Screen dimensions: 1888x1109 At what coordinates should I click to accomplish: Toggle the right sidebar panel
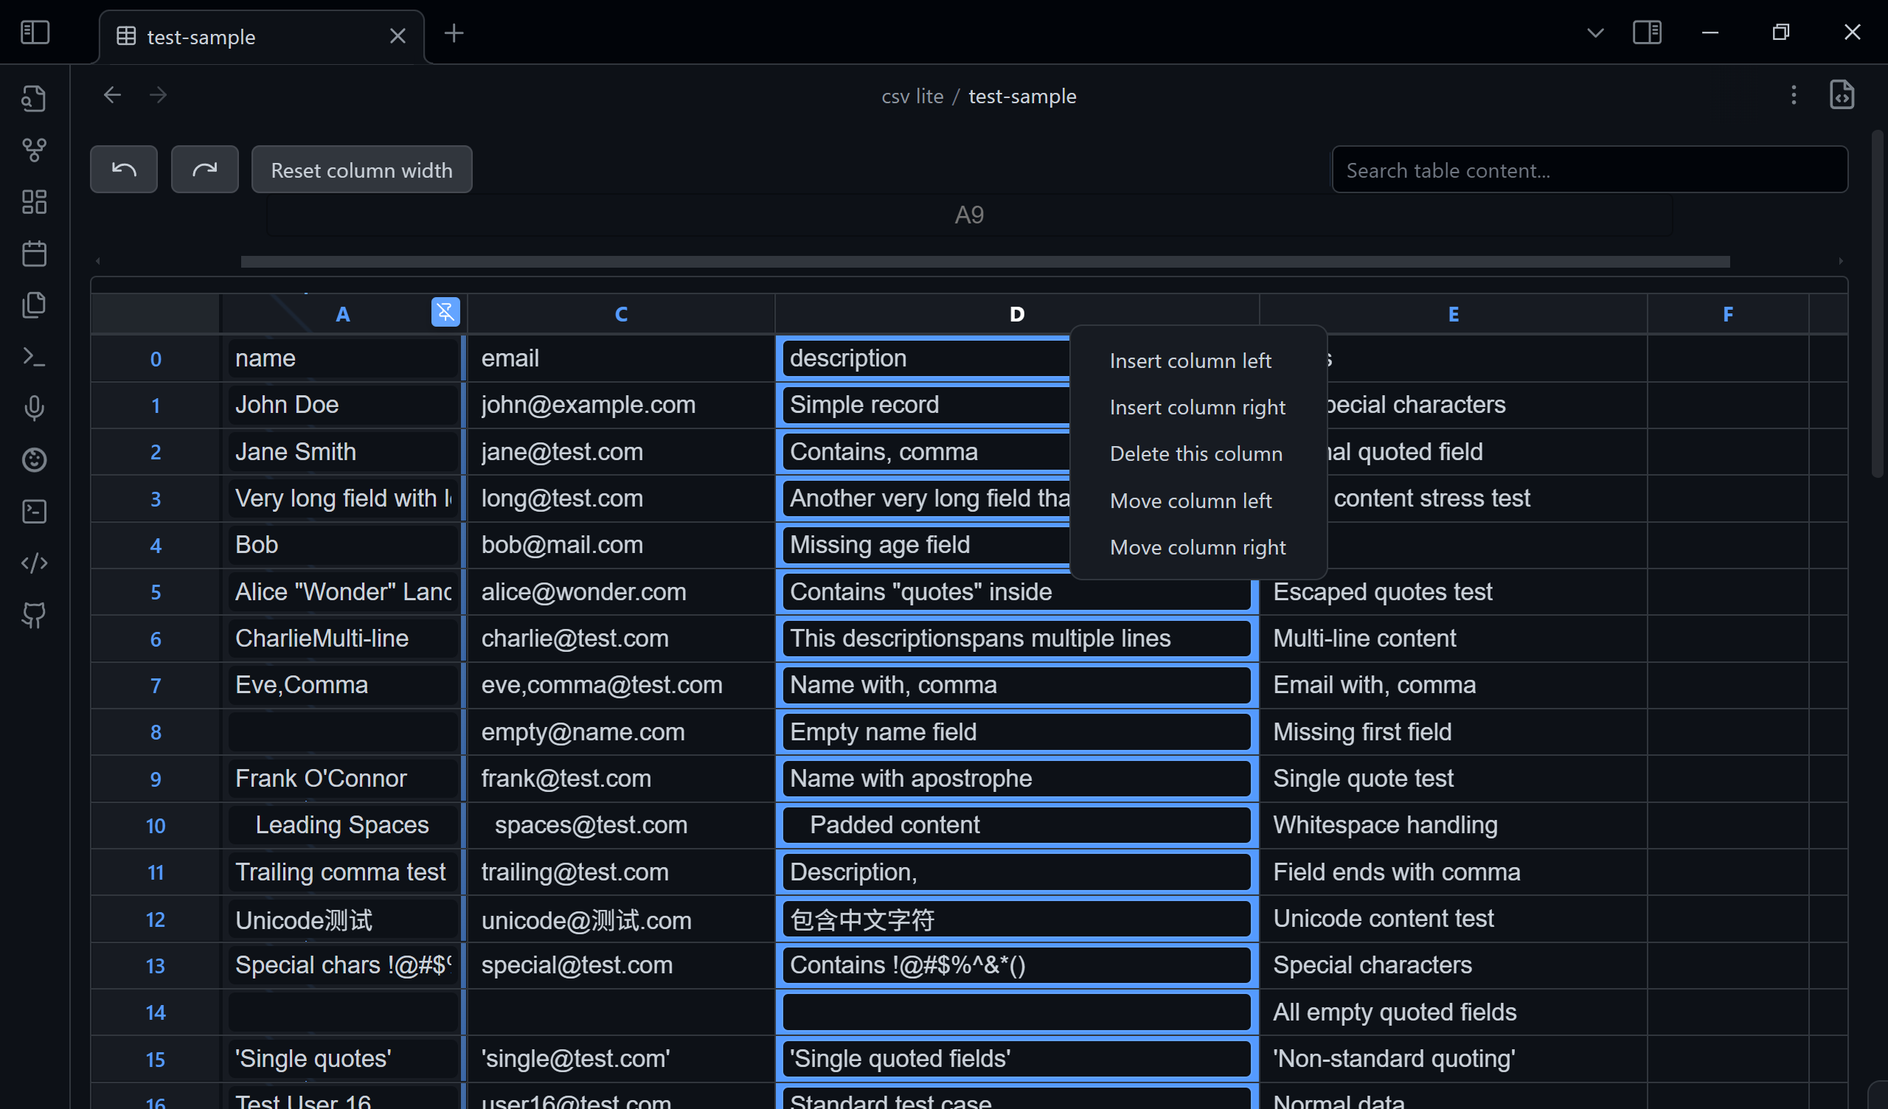click(x=1647, y=32)
